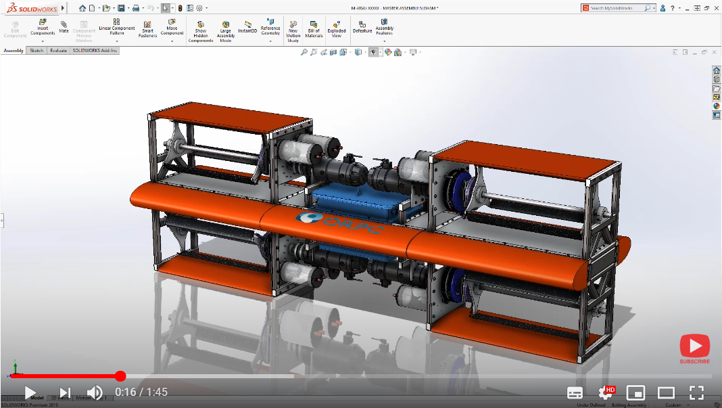Open the Options gear icon
The height and width of the screenshot is (408, 722).
click(199, 8)
